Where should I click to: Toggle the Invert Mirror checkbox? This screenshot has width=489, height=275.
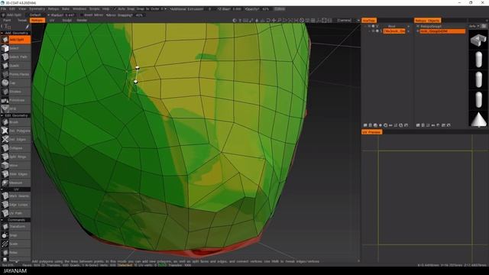(x=82, y=15)
